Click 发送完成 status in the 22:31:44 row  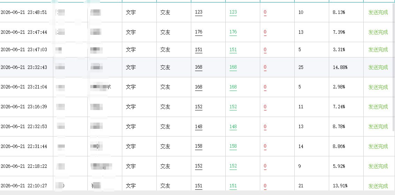(378, 146)
